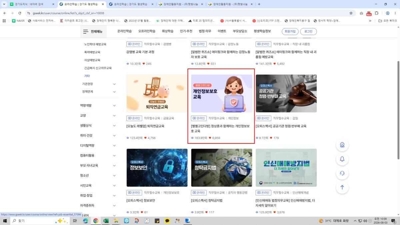
Task: Select 긴급복지 신고의무교육 in the sidebar
Action: pyautogui.click(x=98, y=68)
